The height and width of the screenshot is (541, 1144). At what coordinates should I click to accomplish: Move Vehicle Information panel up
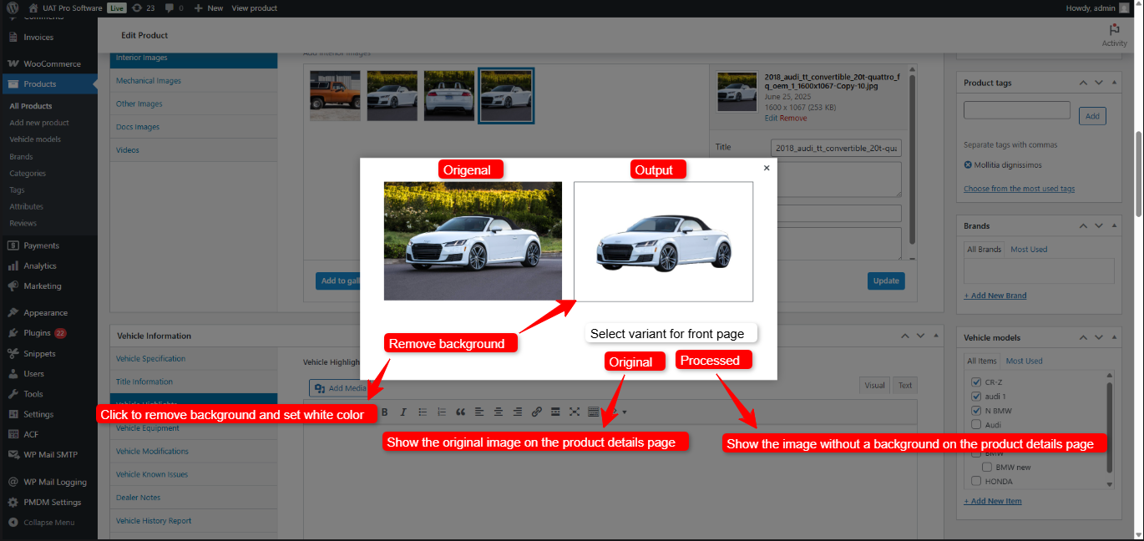coord(904,336)
